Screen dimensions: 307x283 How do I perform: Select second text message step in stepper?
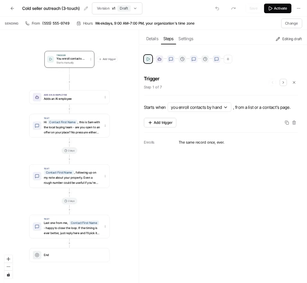coord(194,59)
